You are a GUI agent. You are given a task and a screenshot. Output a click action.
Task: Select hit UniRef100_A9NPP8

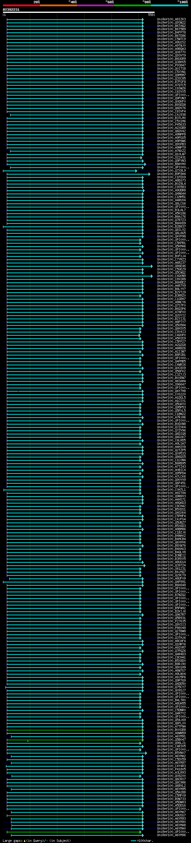click(x=171, y=135)
